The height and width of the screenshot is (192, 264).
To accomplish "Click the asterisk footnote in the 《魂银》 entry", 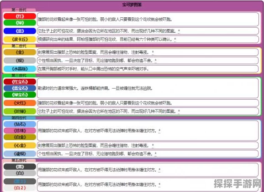I will point(156,154).
